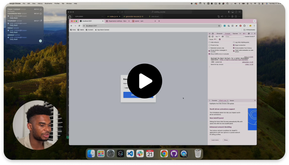Click the Chrome forward arrow
Image resolution: width=289 pixels, height=165 pixels.
point(75,26)
